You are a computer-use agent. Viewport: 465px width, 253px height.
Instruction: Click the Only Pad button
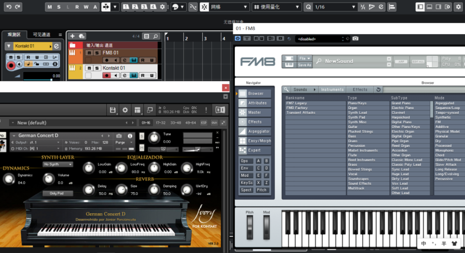(57, 194)
